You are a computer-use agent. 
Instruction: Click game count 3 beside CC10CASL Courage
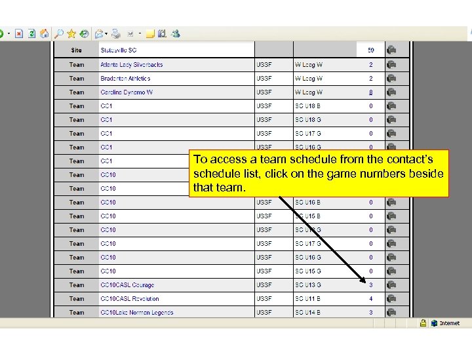click(x=371, y=285)
